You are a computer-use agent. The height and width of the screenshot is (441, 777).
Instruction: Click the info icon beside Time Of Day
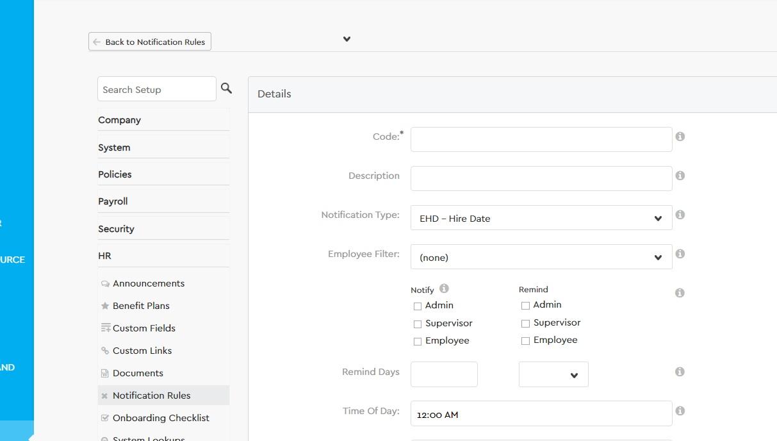680,411
